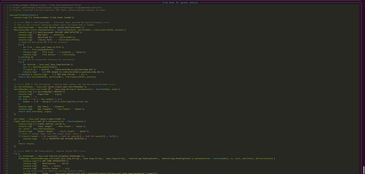Click the 'File exists:' console.log line
The width and height of the screenshot is (365, 174).
pyautogui.click(x=49, y=54)
